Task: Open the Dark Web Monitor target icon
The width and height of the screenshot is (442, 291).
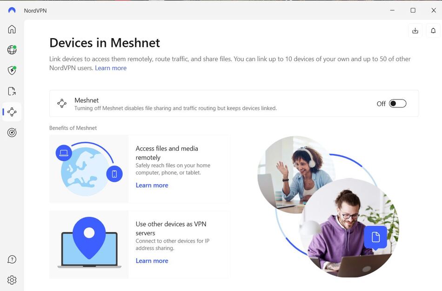Action: (12, 132)
